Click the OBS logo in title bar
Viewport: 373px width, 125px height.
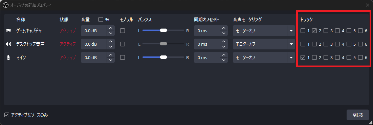[x=6, y=5]
